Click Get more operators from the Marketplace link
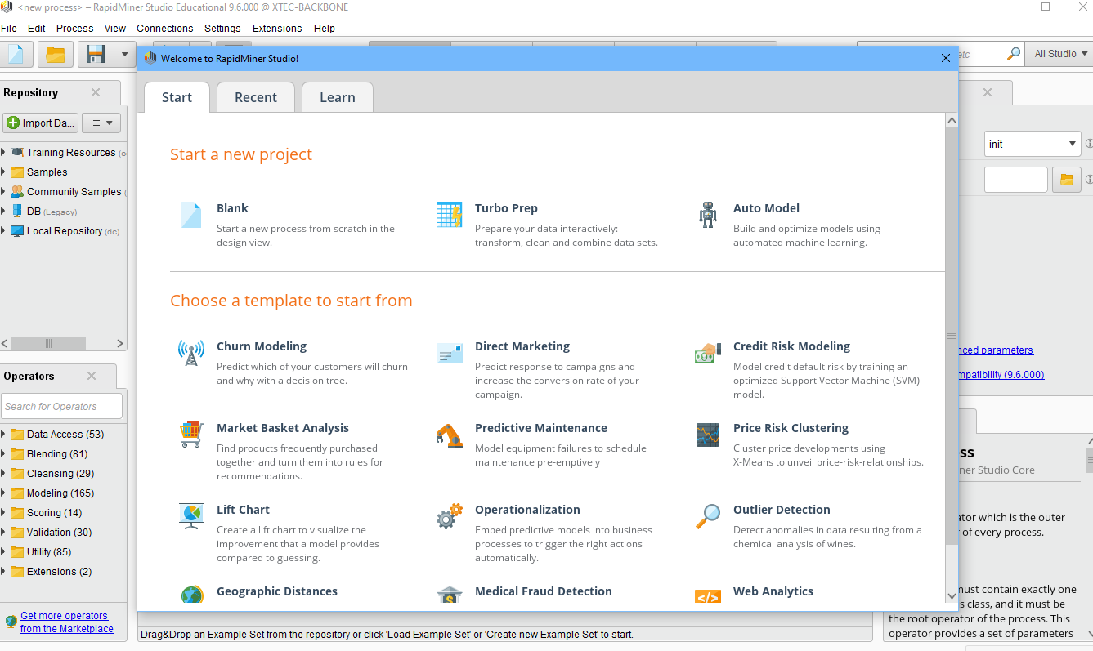This screenshot has width=1093, height=651. 67,622
